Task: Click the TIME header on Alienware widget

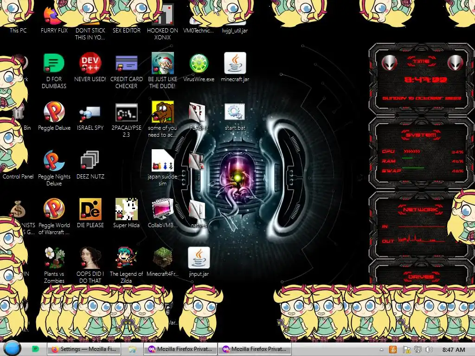Action: coord(421,62)
